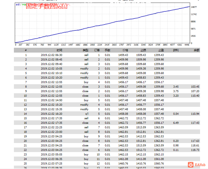The height and width of the screenshot is (169, 208).
Task: Click the # column header
Action: point(26,50)
